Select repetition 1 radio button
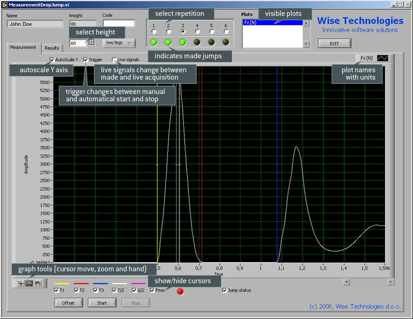Image resolution: width=413 pixels, height=319 pixels. click(x=154, y=32)
